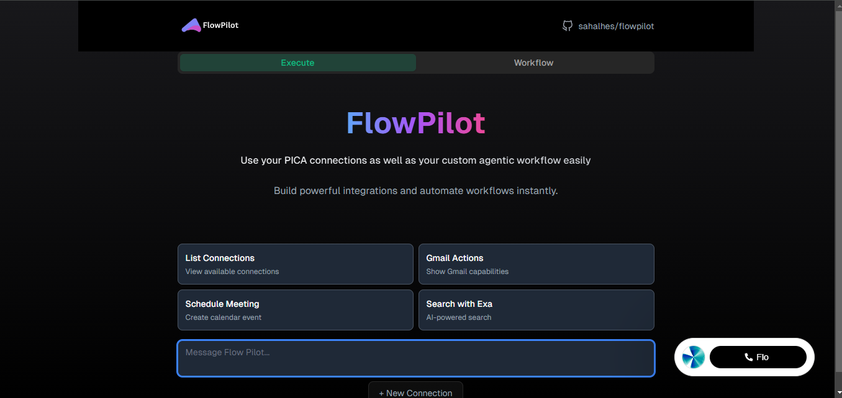
Task: Choose the Schedule Meeting card
Action: pyautogui.click(x=296, y=310)
